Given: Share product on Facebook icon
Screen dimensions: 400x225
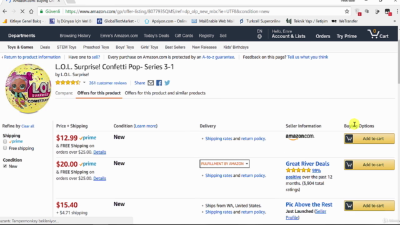Looking at the screenshot, I should pos(159,83).
